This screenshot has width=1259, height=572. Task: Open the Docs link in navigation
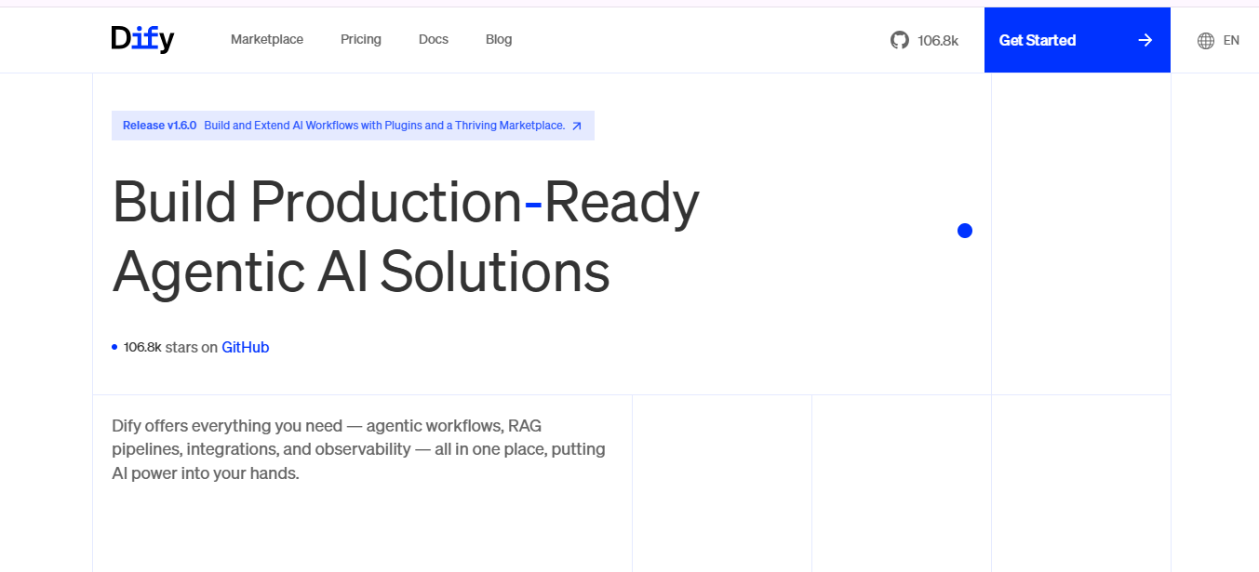[434, 39]
